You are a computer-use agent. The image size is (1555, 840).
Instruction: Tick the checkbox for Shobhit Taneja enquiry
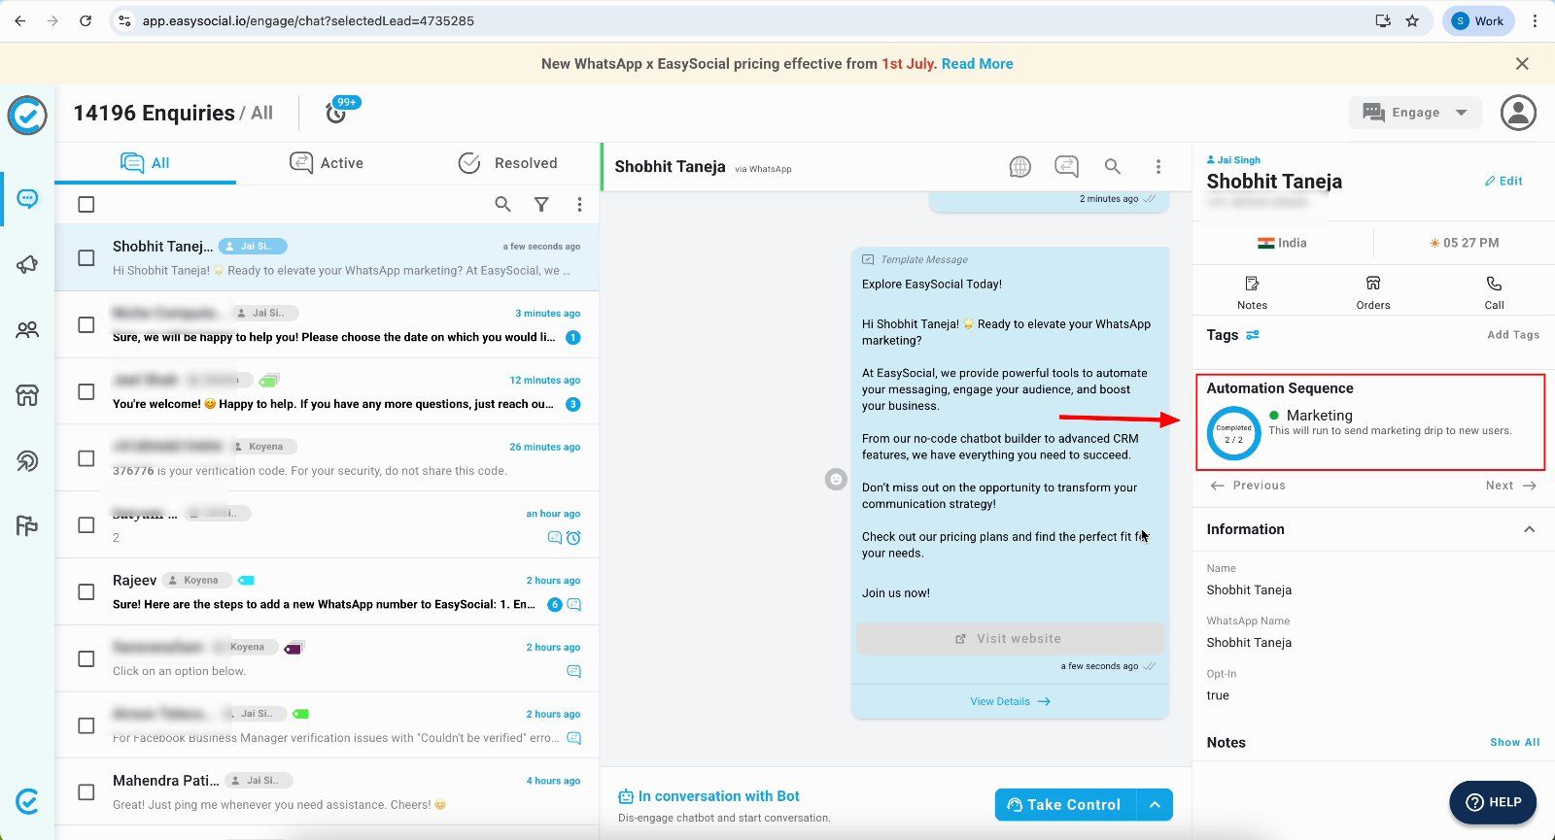pos(86,258)
